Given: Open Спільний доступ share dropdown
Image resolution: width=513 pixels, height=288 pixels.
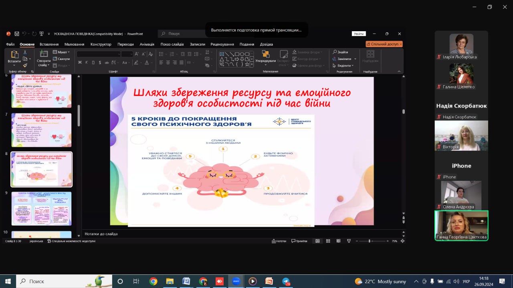Looking at the screenshot, I should click(384, 44).
